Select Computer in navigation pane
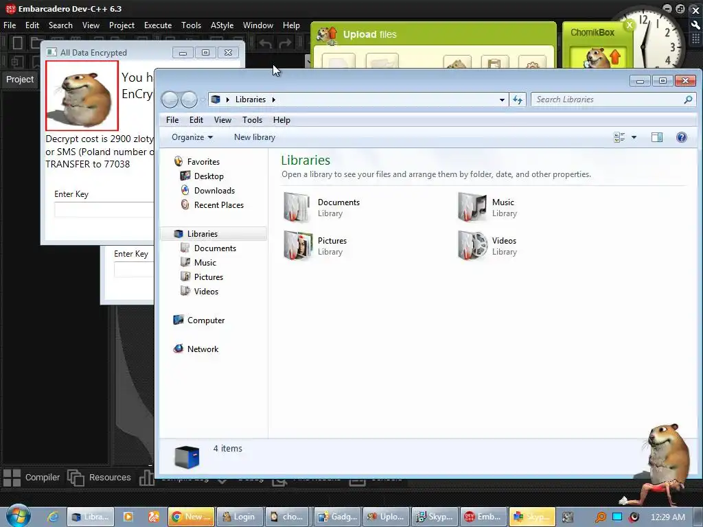The height and width of the screenshot is (527, 703). click(206, 320)
